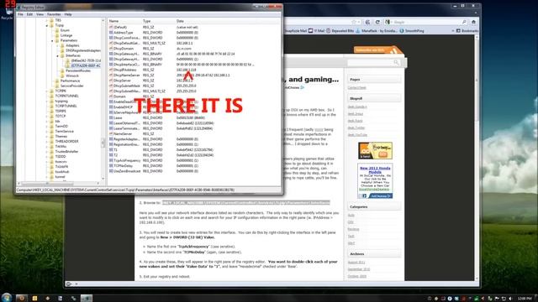538x302 pixels.
Task: Click the DhcpServer value icon
Action: pos(111,81)
